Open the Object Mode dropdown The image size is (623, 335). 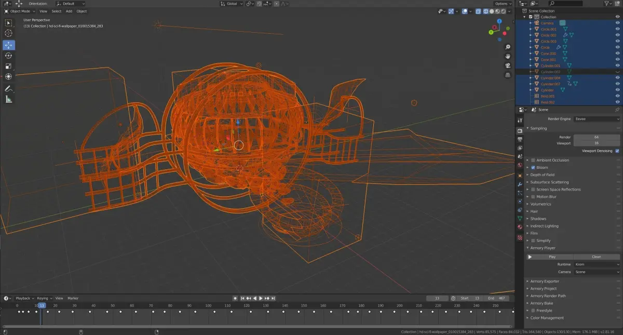(x=20, y=11)
